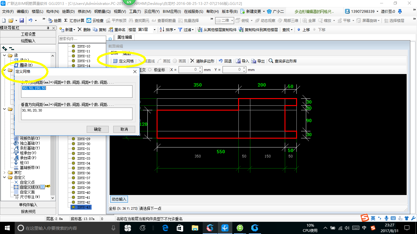This screenshot has width=417, height=234.
Task: Click 导出 export icon
Action: click(258, 61)
